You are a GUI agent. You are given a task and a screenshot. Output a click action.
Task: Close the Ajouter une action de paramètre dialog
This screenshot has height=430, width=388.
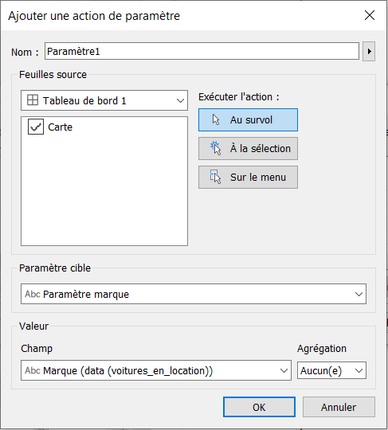(x=370, y=15)
